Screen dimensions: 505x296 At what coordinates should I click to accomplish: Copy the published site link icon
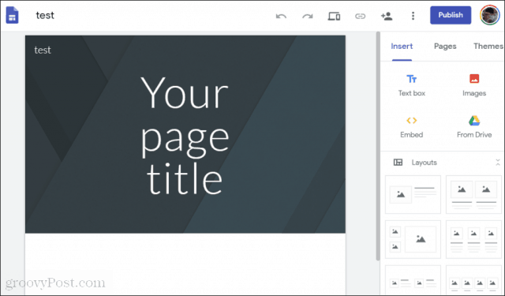click(360, 16)
